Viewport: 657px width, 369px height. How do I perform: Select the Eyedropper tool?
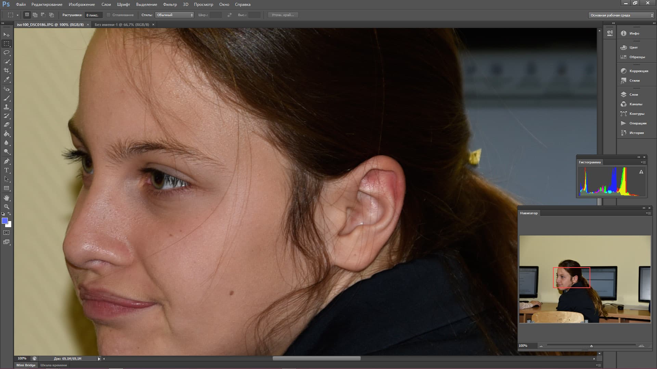pyautogui.click(x=7, y=79)
